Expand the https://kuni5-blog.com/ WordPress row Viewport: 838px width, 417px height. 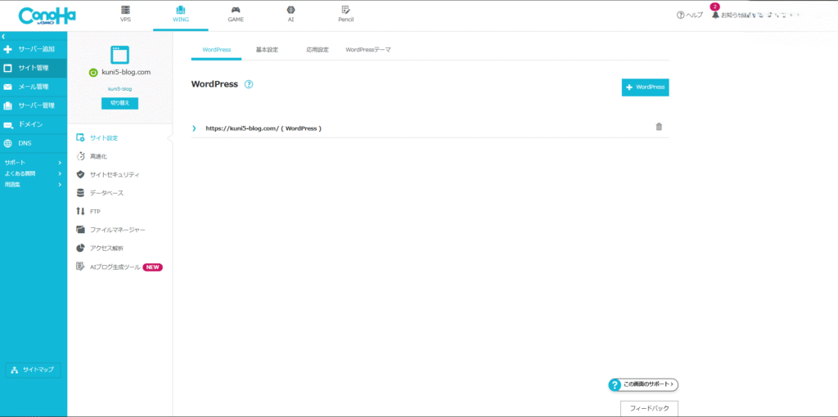194,128
